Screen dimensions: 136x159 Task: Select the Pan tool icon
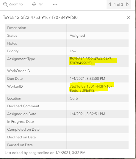pyautogui.click(x=34, y=4)
